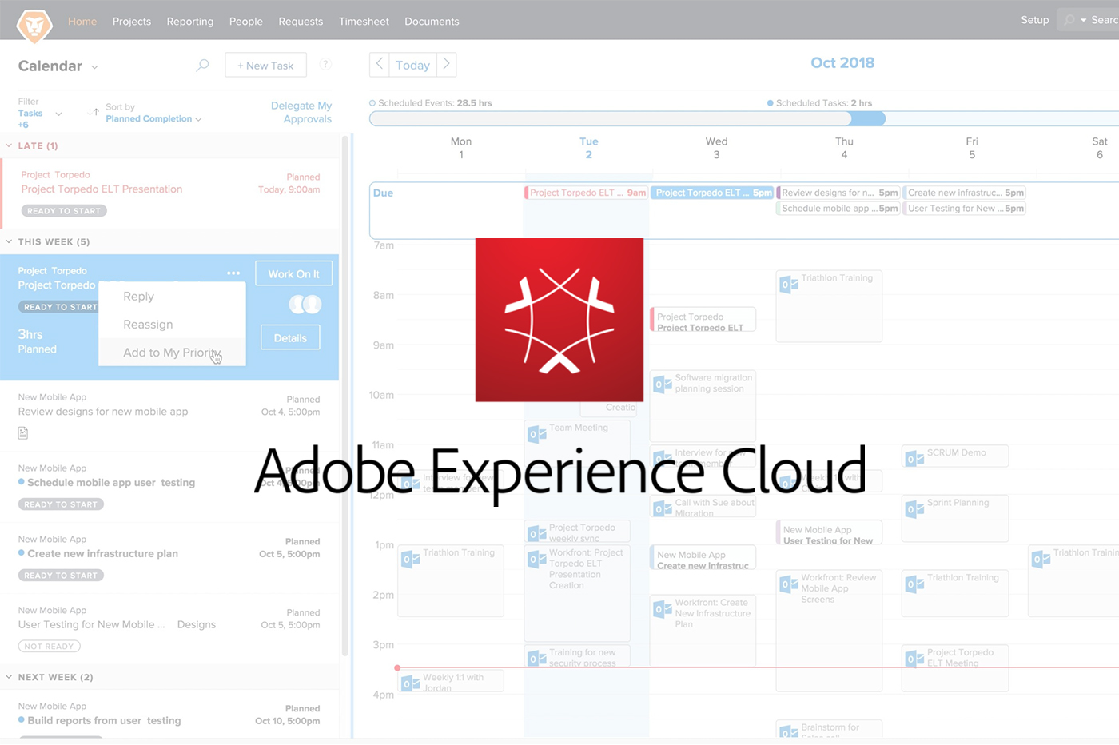Click Outlook icon on Brainstorm event
Viewport: 1119px width, 745px height.
click(x=789, y=731)
